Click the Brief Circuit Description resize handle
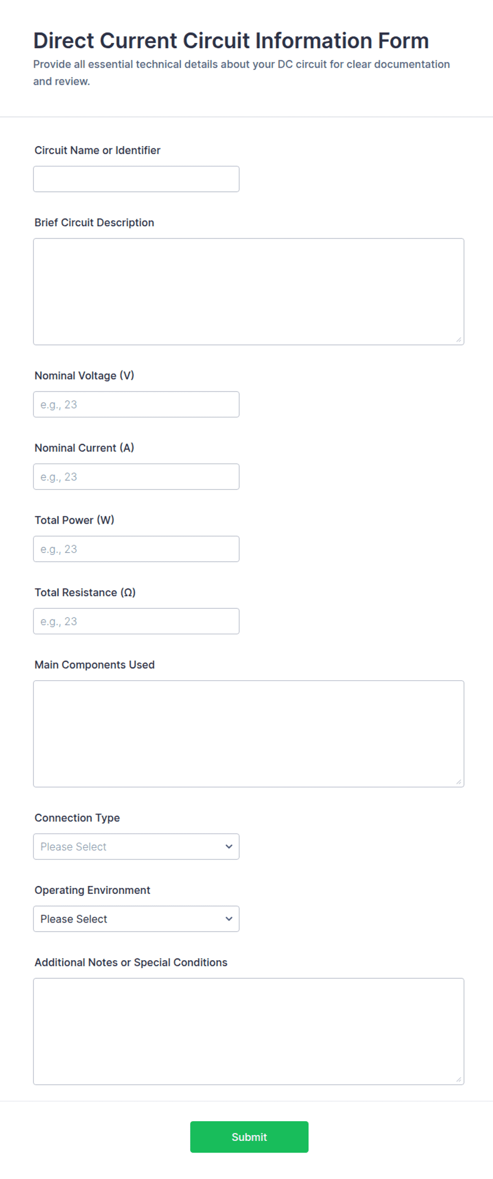This screenshot has width=493, height=1179. point(459,340)
